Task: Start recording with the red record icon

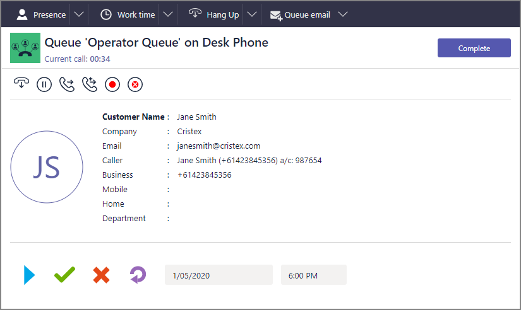Action: tap(112, 84)
